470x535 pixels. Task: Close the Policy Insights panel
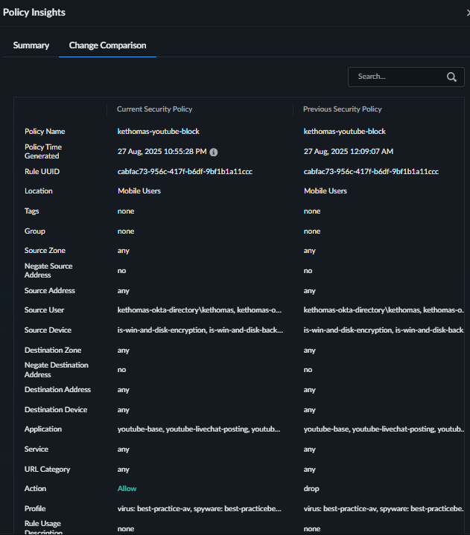tap(467, 13)
